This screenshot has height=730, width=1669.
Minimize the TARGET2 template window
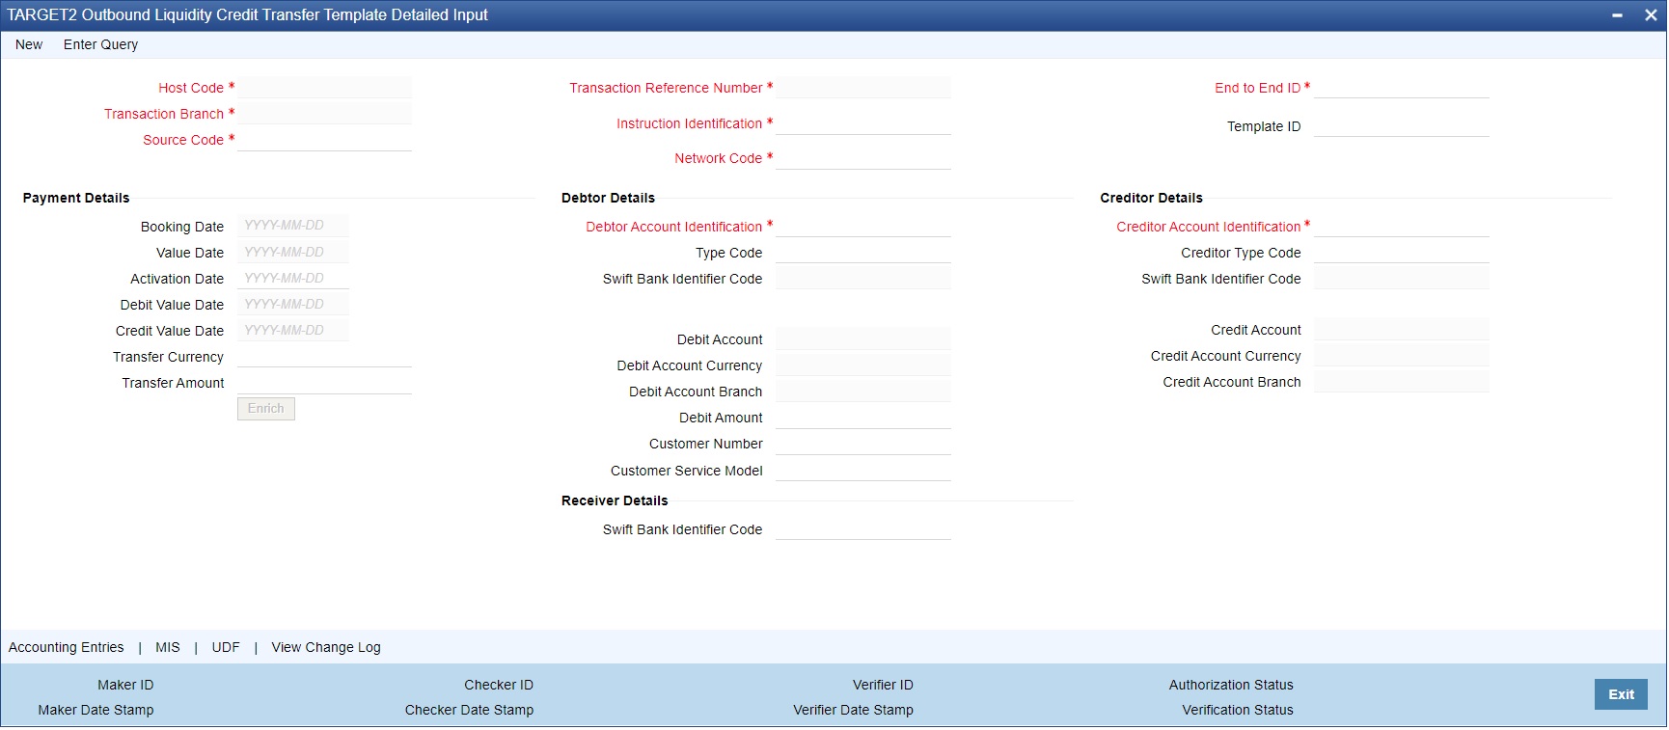coord(1617,15)
